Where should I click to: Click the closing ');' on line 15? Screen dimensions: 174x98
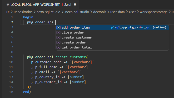29,87
